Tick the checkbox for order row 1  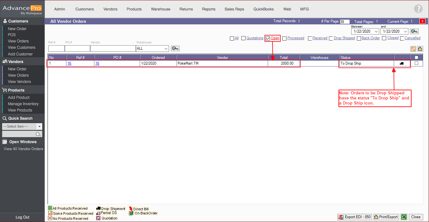click(416, 63)
